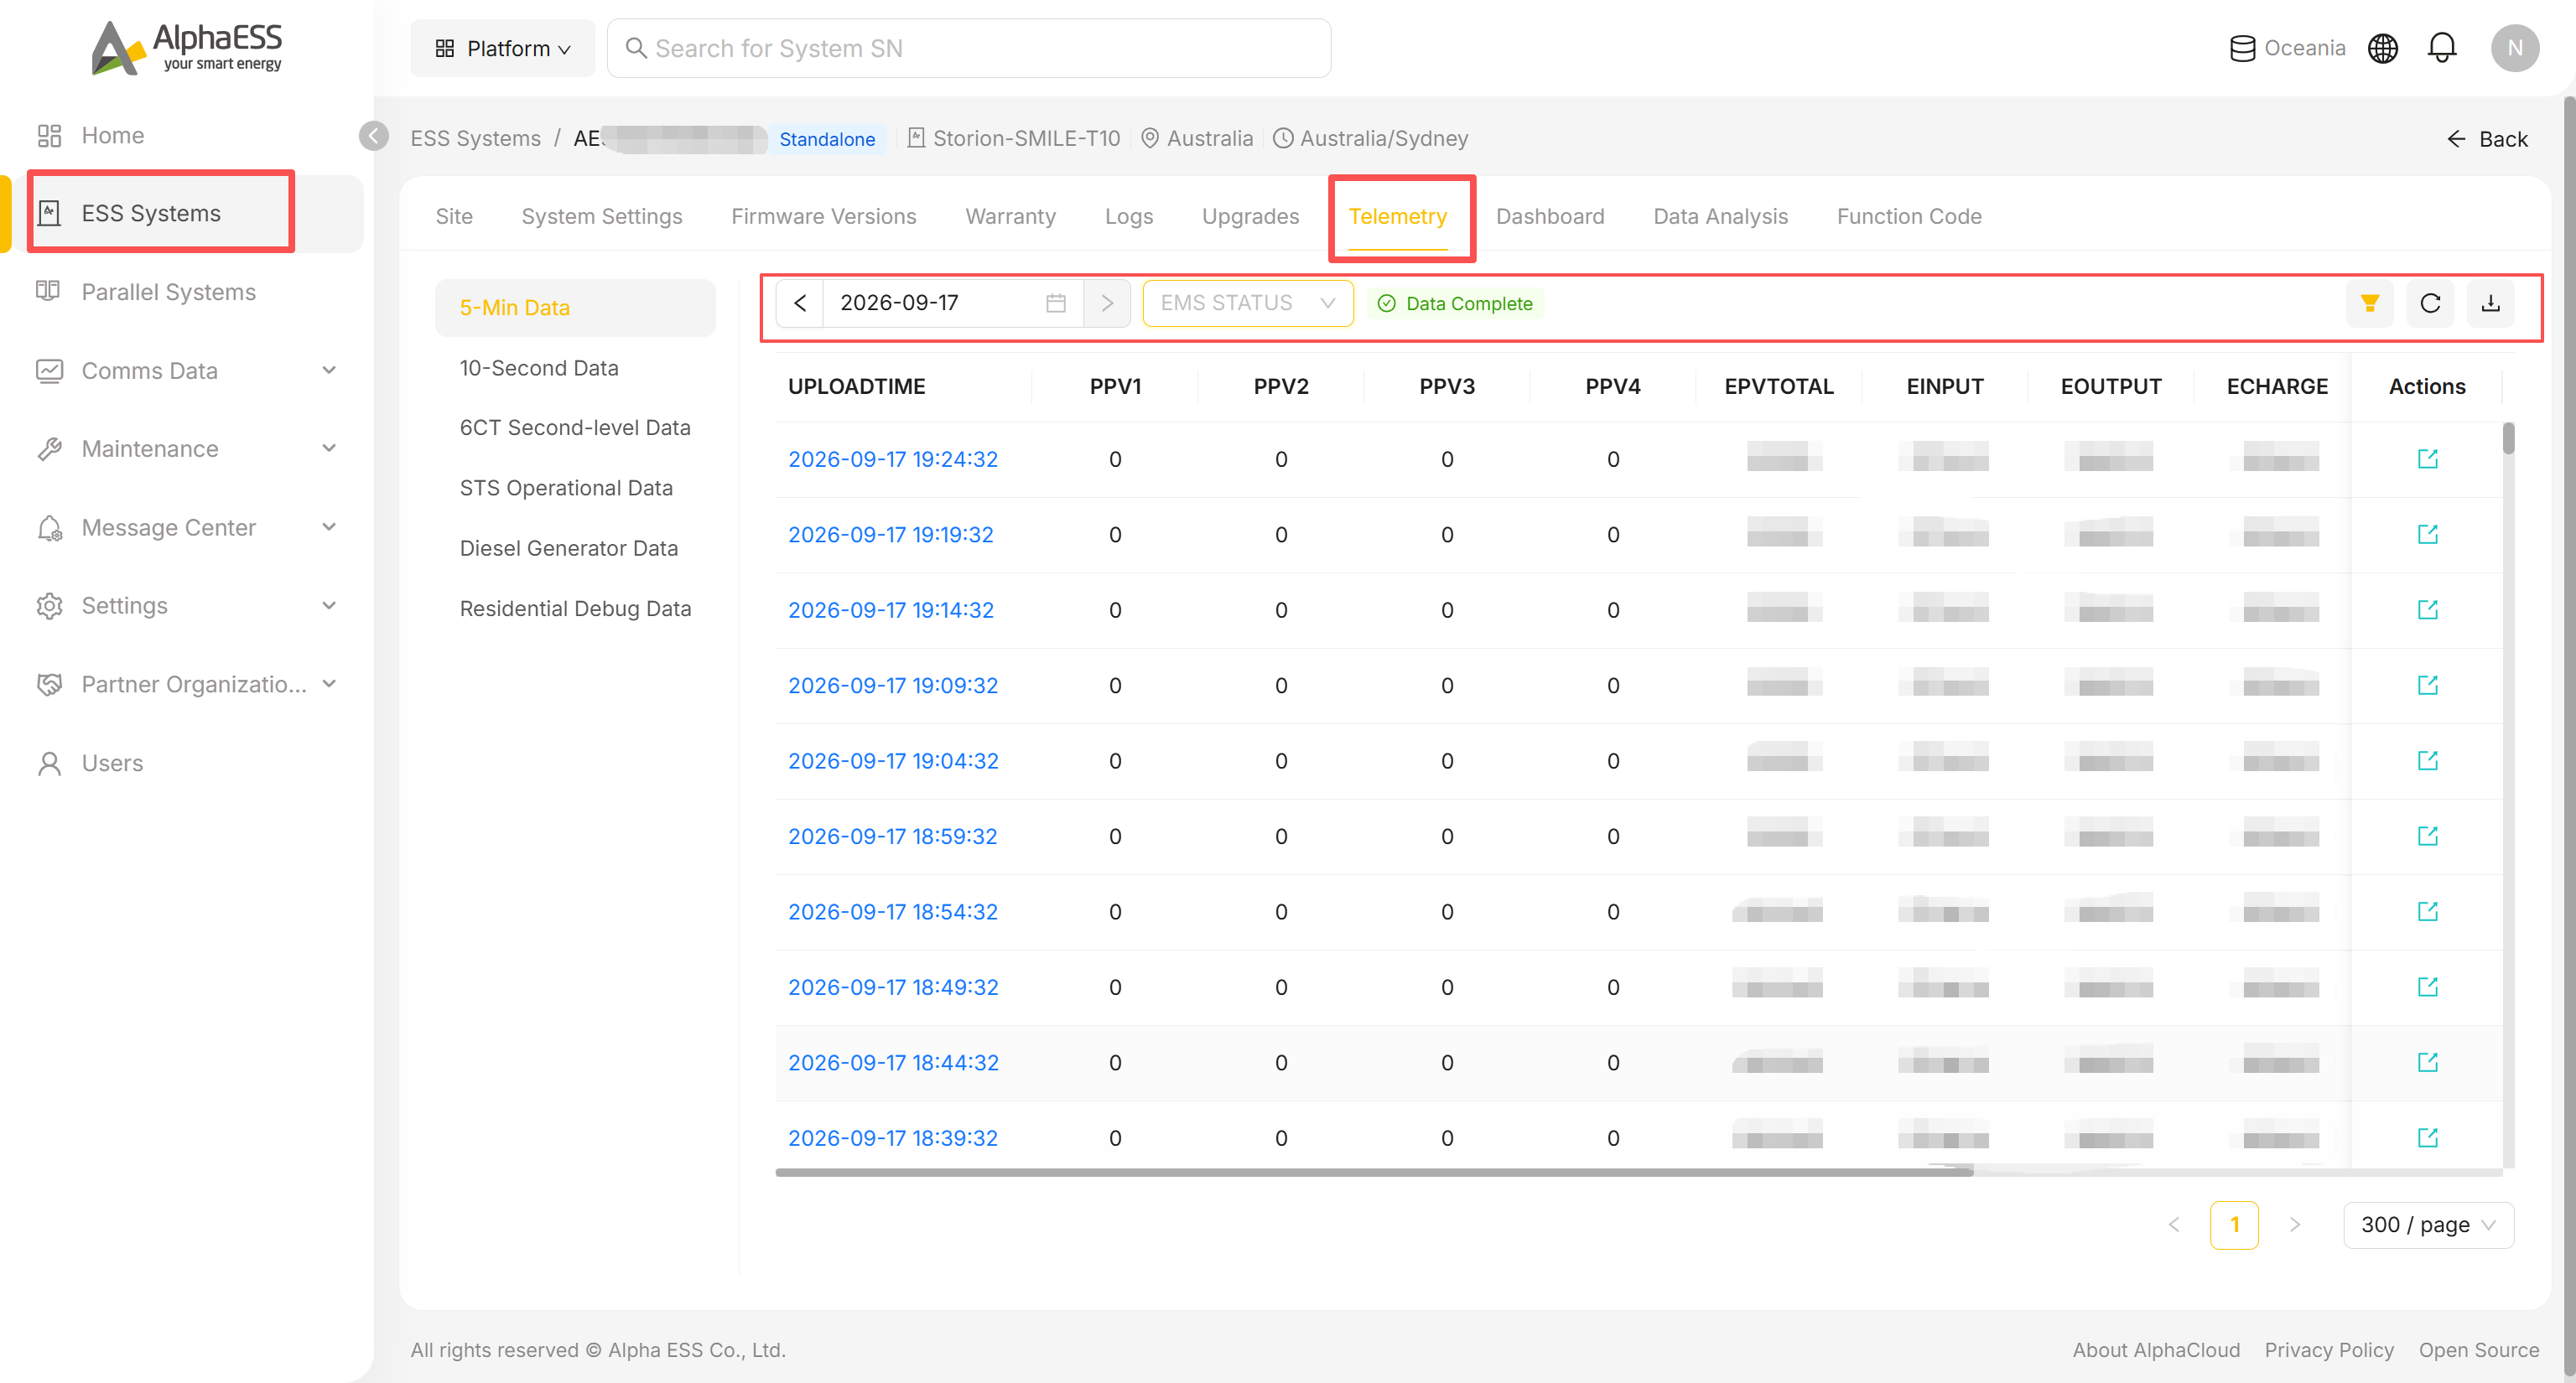This screenshot has width=2576, height=1383.
Task: Expand the Partner Organization menu
Action: tap(188, 685)
